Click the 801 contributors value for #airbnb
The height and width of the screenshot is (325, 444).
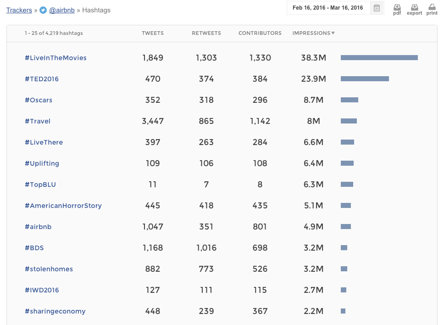(x=260, y=227)
